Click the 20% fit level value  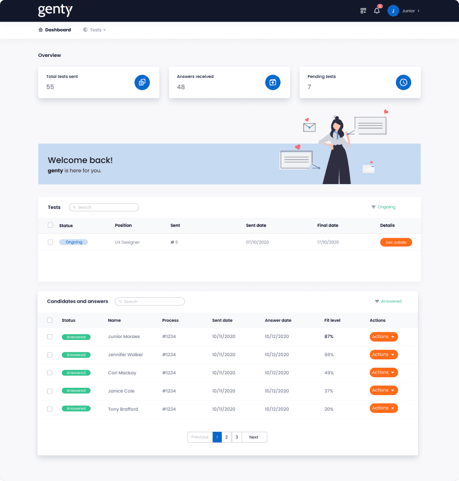point(329,409)
